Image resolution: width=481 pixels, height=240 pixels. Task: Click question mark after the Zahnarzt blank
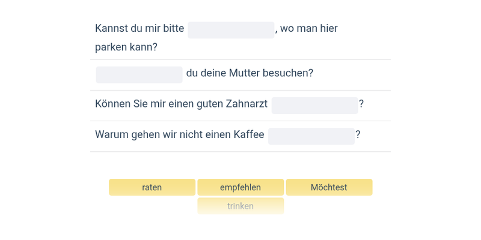pyautogui.click(x=361, y=104)
